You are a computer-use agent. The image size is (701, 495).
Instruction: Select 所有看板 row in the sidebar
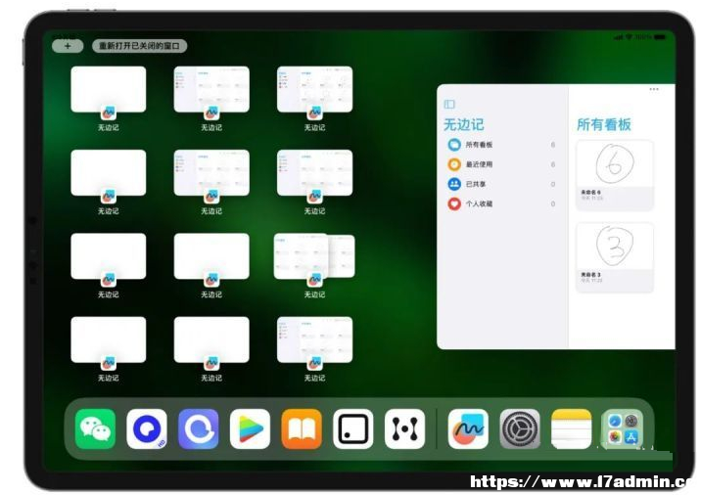click(x=501, y=145)
